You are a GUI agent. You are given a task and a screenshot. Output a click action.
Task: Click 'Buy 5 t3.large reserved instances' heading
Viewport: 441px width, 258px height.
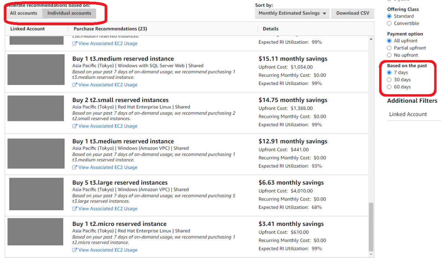120,182
